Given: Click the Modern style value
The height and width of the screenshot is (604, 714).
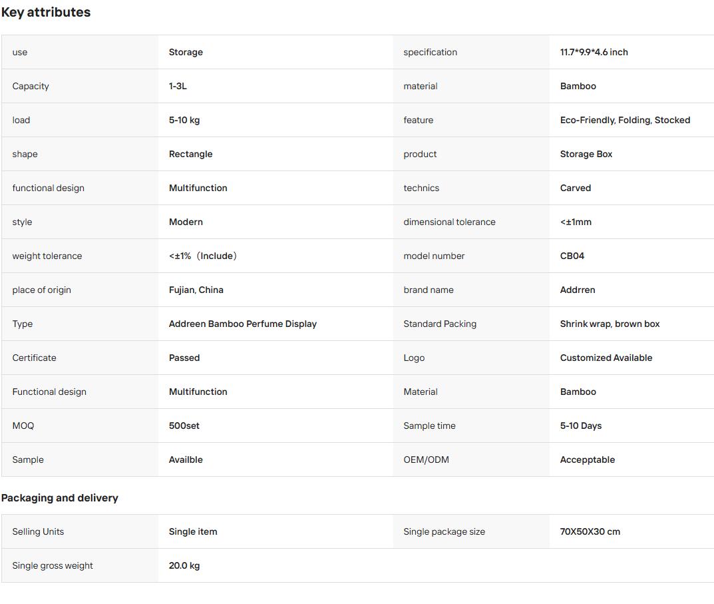Looking at the screenshot, I should click(x=186, y=222).
